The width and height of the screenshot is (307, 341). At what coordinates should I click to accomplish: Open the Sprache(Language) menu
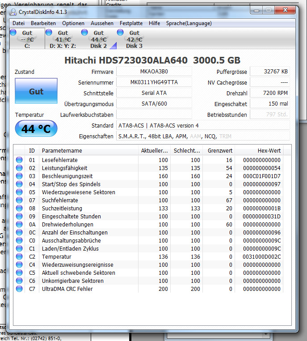pos(189,23)
